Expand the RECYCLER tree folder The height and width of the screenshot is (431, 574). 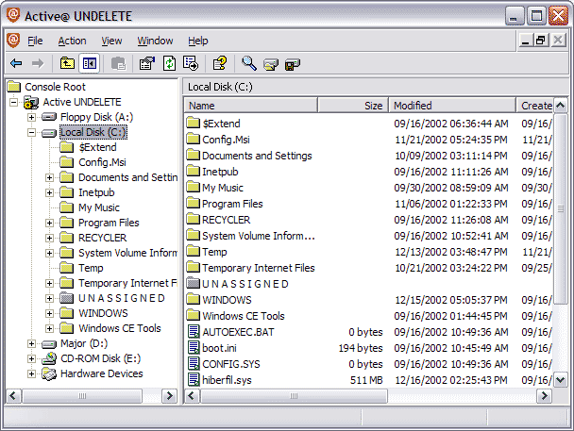pyautogui.click(x=49, y=238)
